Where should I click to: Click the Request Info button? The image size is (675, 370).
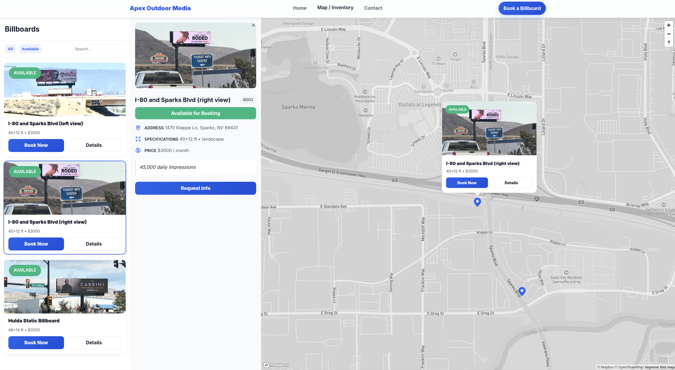pyautogui.click(x=195, y=188)
